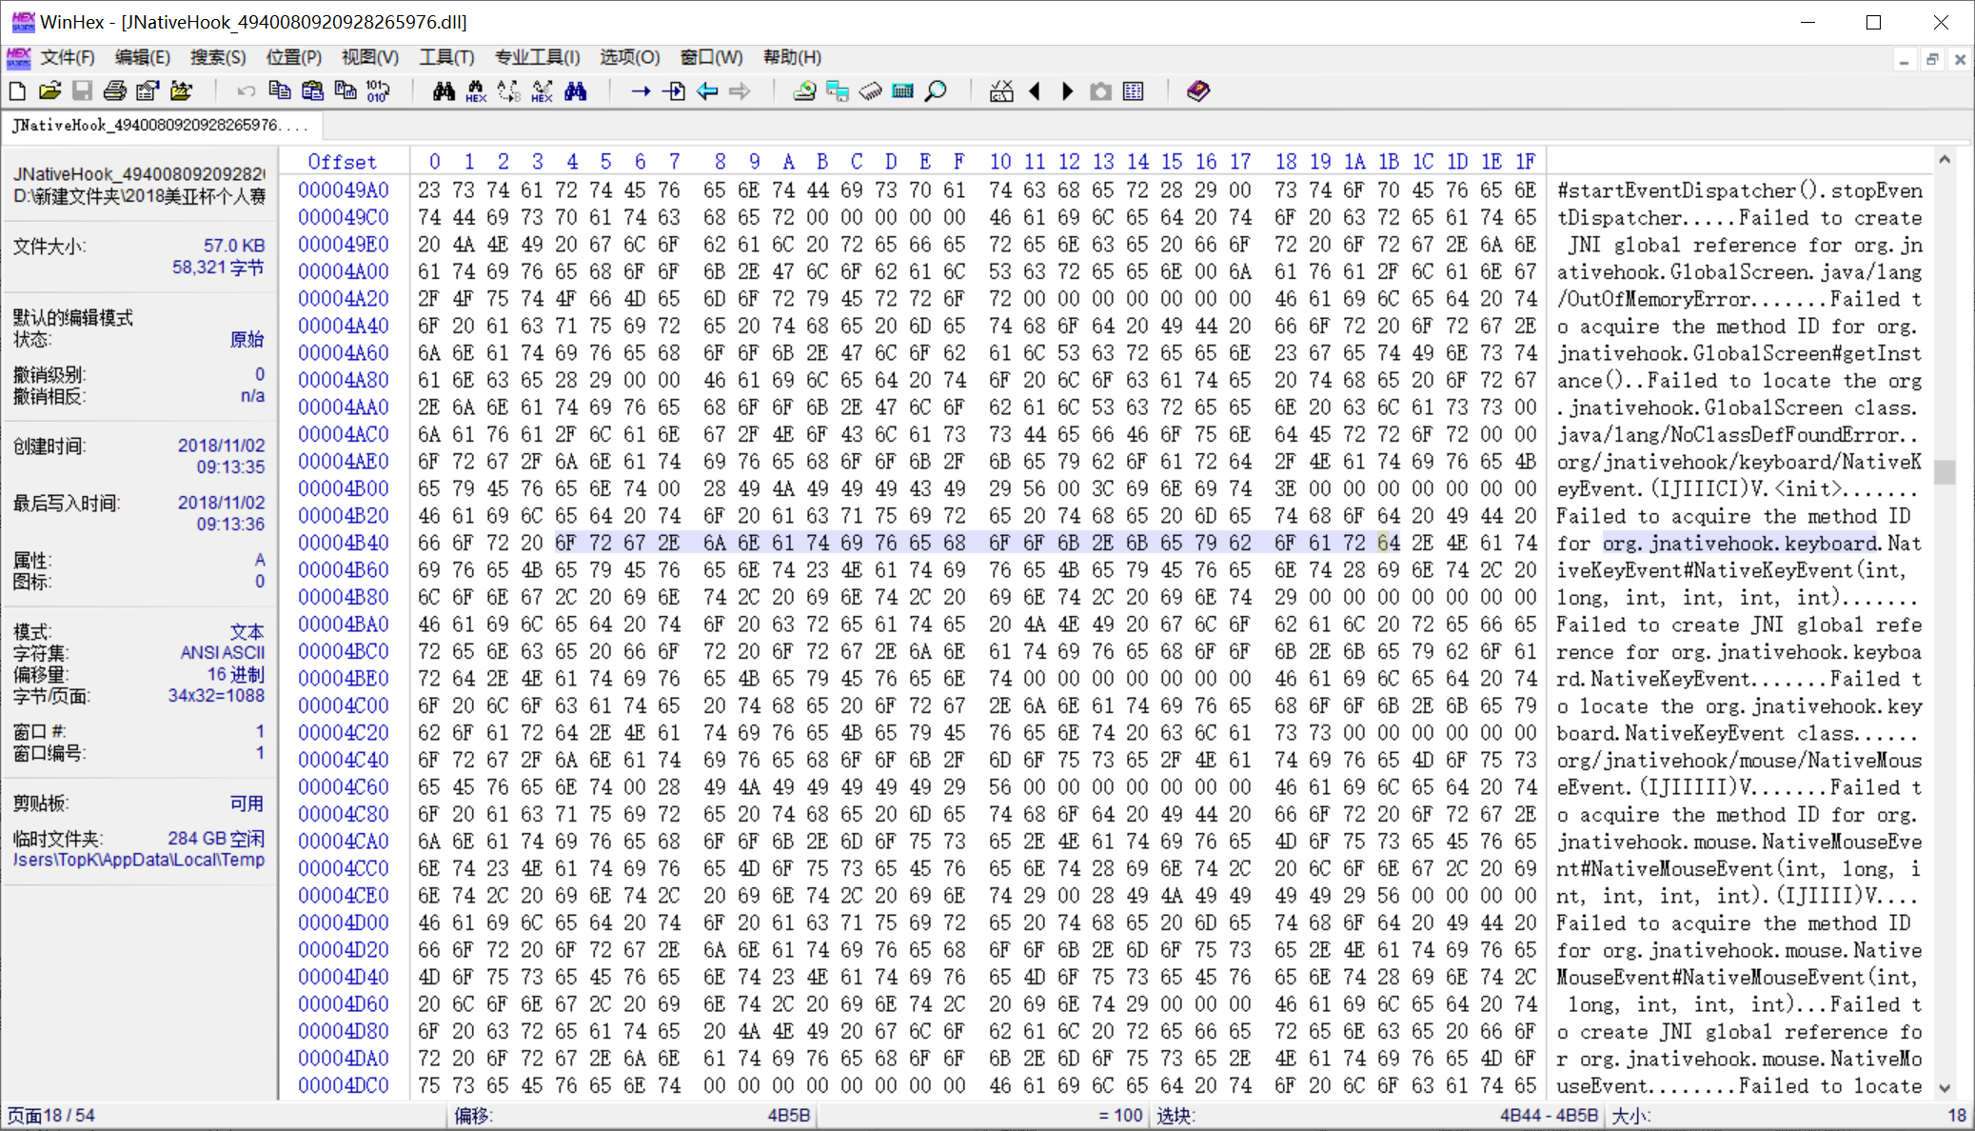Screen dimensions: 1975x1131
Task: Click the black right triangle navigation icon
Action: 1067,91
